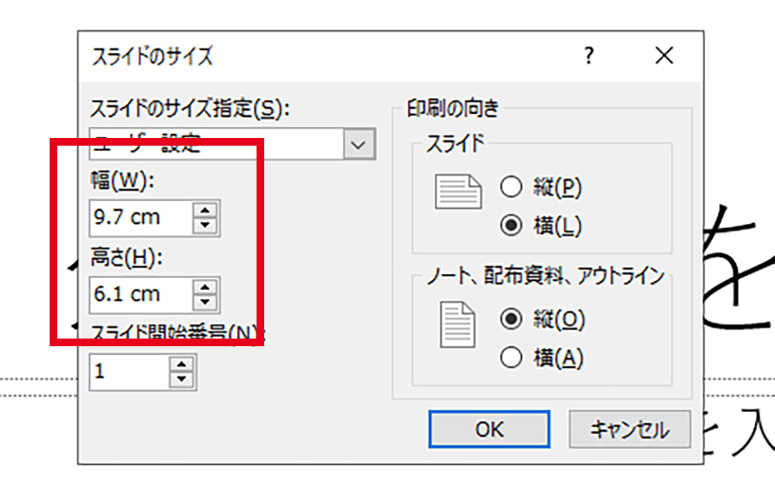Click the キャンセル button

pos(629,429)
